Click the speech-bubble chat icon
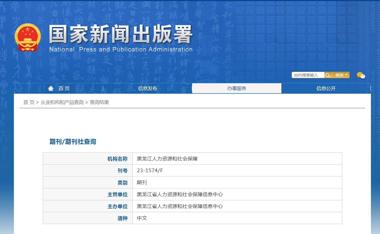This screenshot has width=380, height=234. 360,75
